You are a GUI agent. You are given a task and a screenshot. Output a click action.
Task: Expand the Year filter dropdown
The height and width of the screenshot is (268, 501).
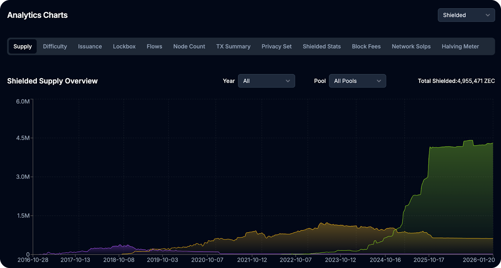[266, 81]
